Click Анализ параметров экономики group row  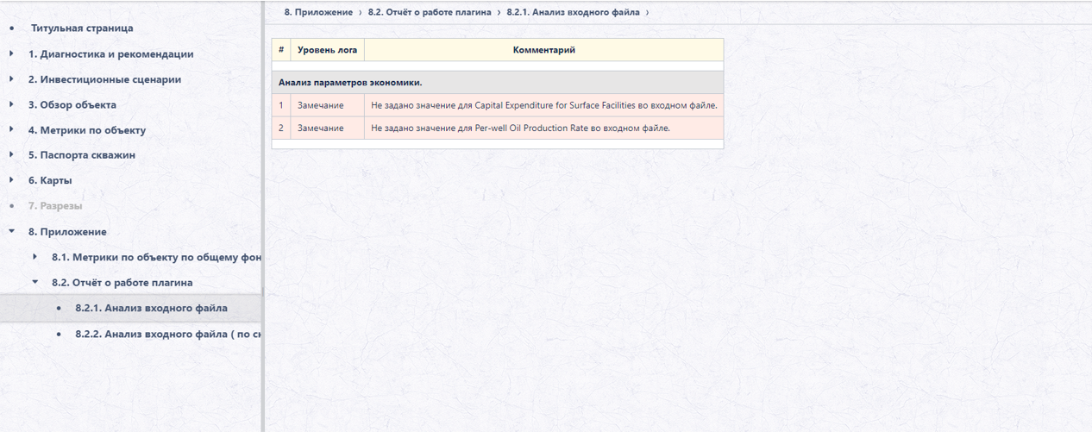point(498,83)
